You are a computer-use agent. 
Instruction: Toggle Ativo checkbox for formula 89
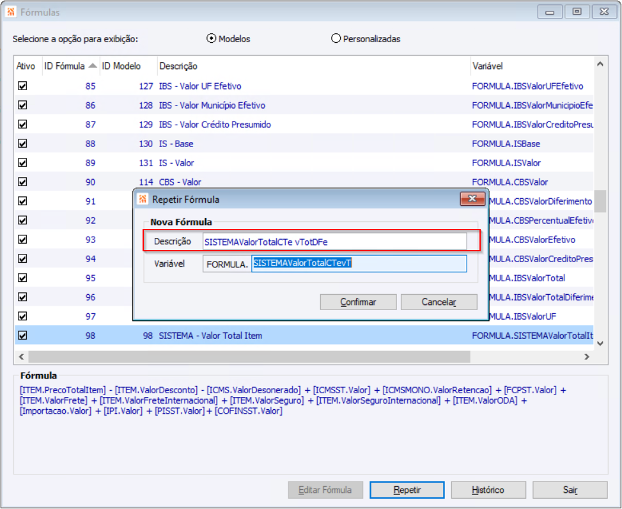[22, 162]
